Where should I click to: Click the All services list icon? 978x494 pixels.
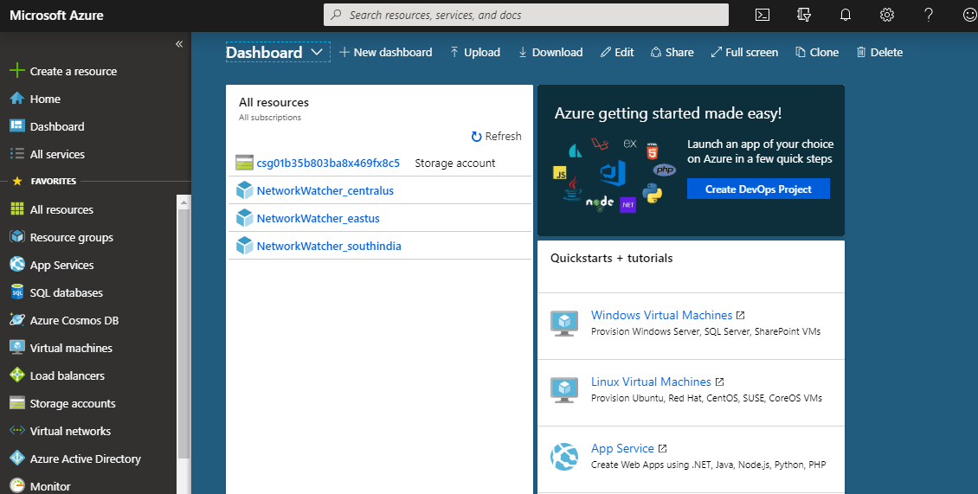[x=16, y=153]
